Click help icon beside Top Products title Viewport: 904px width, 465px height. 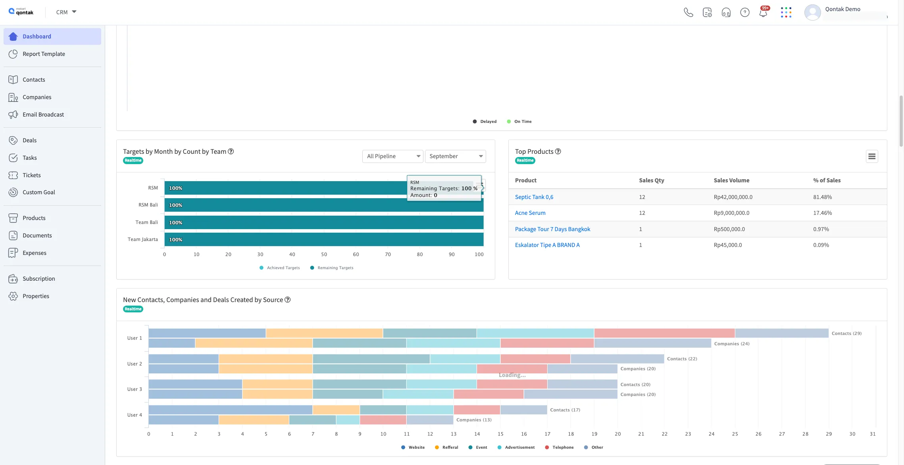[558, 151]
